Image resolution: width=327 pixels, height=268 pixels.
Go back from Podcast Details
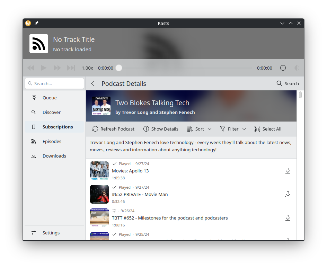93,83
